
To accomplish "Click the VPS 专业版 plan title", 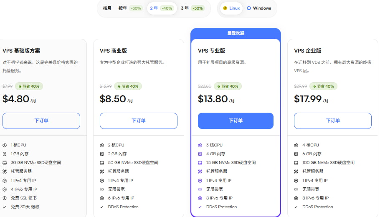I will point(211,51).
